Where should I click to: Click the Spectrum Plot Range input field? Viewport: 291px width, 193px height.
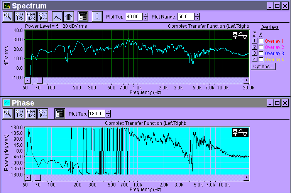pyautogui.click(x=186, y=16)
